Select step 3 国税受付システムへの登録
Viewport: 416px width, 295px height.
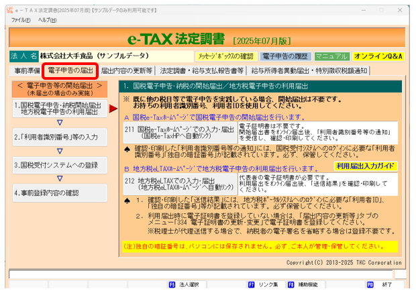point(59,164)
